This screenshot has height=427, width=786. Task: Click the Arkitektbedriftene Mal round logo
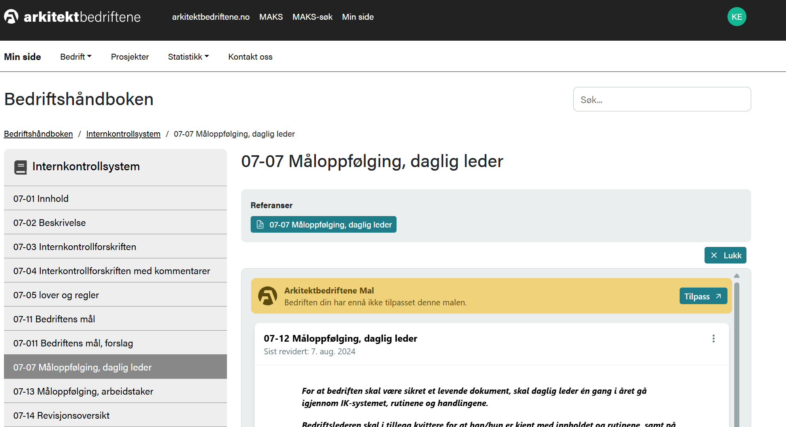point(268,296)
